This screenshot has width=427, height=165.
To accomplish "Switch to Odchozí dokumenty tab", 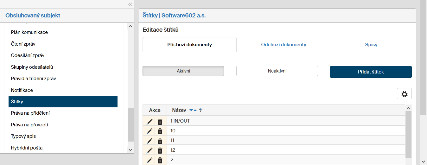I will tap(284, 45).
